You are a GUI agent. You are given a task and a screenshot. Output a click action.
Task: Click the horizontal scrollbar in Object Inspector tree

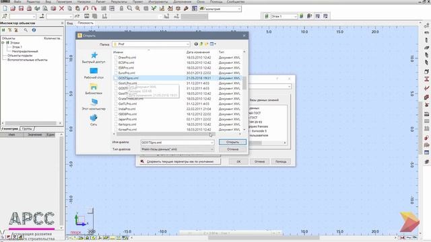coord(32,123)
